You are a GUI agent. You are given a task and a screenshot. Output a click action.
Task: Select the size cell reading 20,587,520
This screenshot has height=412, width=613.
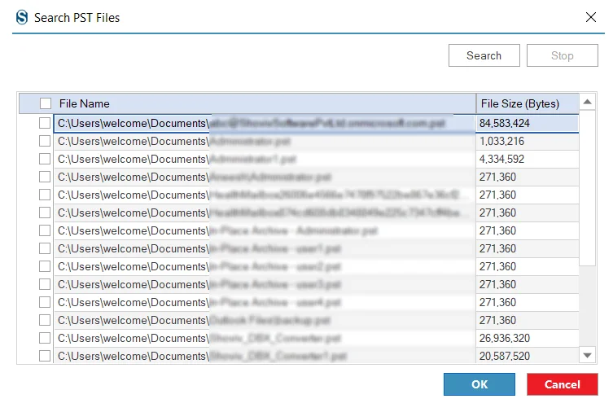527,356
